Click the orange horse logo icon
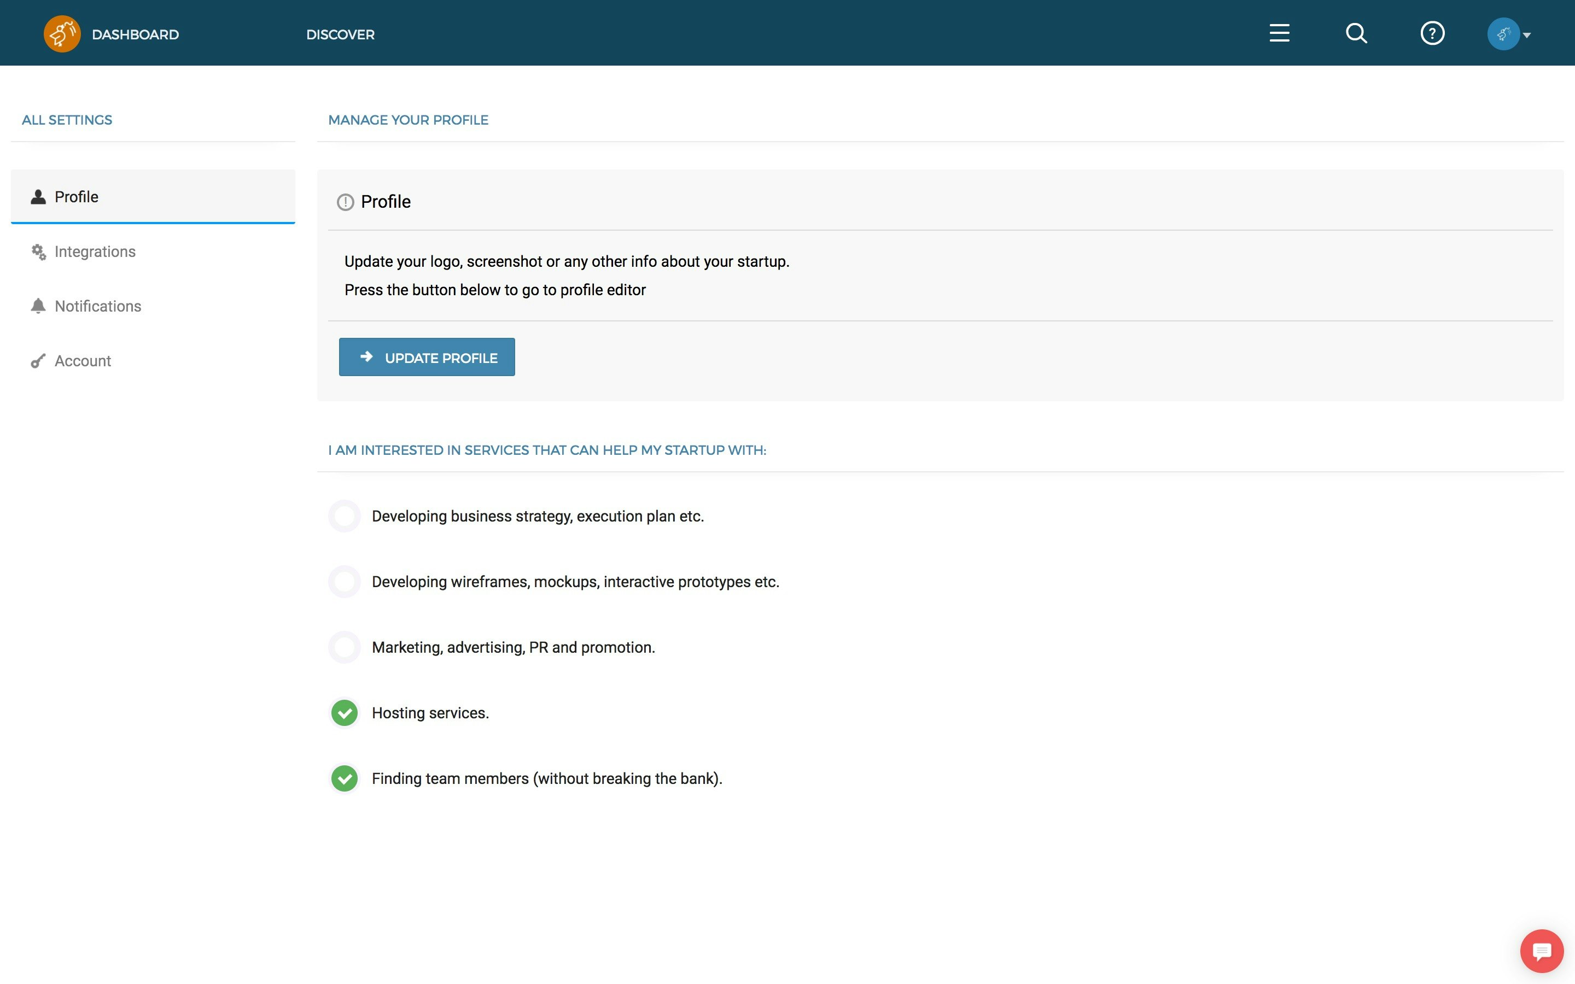 tap(62, 34)
